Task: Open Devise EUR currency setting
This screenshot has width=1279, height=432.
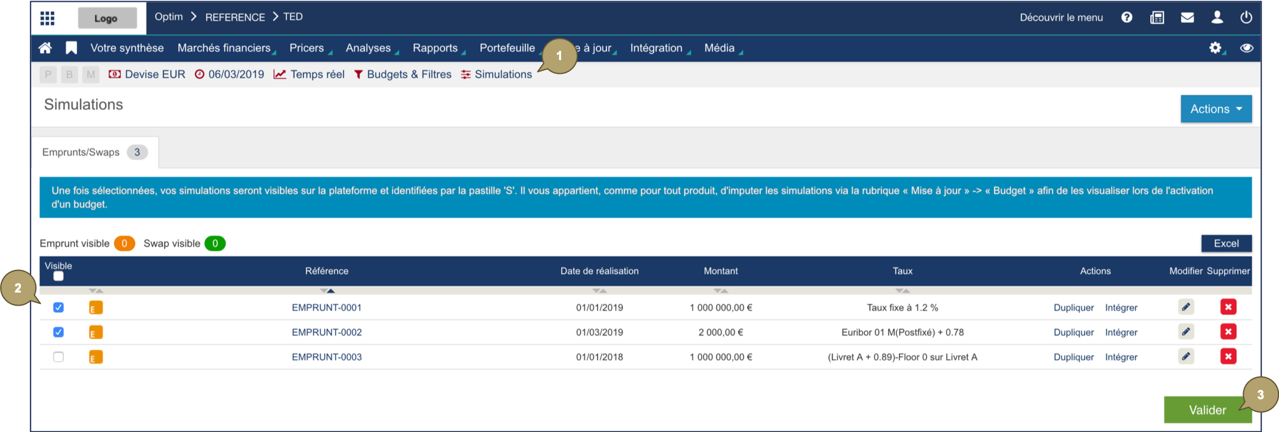Action: click(x=147, y=74)
